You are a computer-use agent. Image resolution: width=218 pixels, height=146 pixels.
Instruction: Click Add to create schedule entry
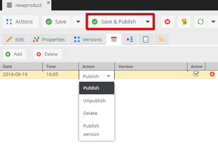(14, 54)
